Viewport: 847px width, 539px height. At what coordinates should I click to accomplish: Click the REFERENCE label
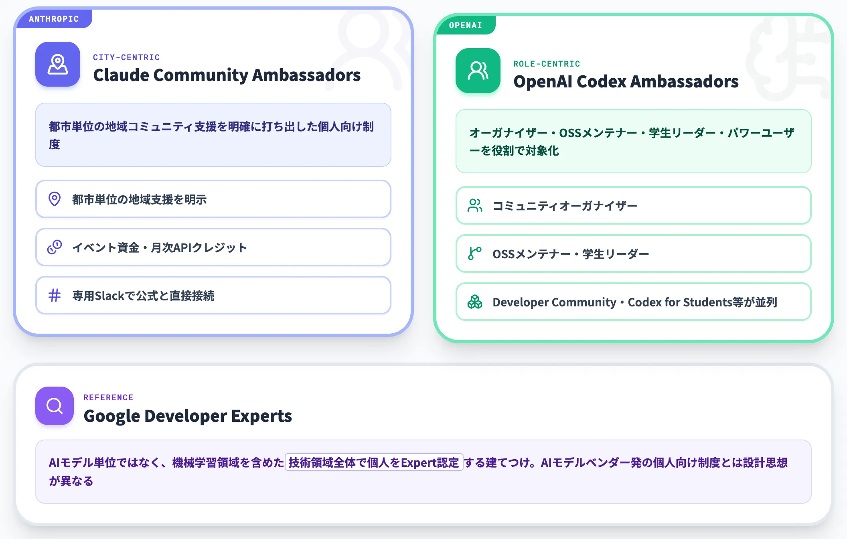(x=108, y=397)
